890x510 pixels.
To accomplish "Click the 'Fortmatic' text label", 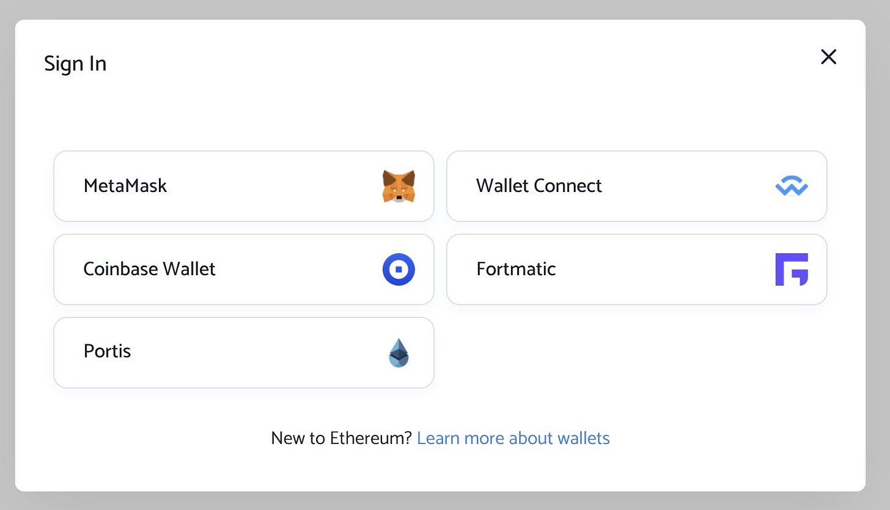I will click(x=517, y=269).
